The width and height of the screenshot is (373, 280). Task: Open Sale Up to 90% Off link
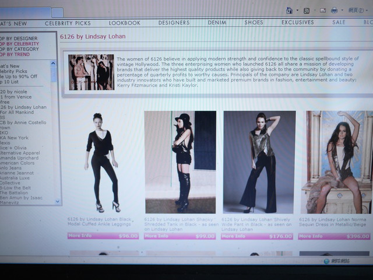click(19, 76)
